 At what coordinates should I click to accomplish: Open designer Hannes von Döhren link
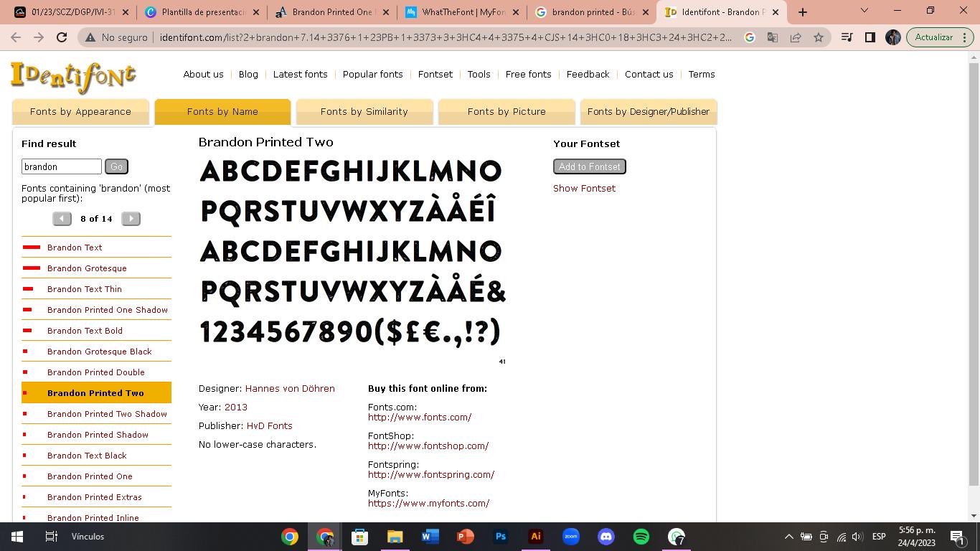tap(290, 389)
